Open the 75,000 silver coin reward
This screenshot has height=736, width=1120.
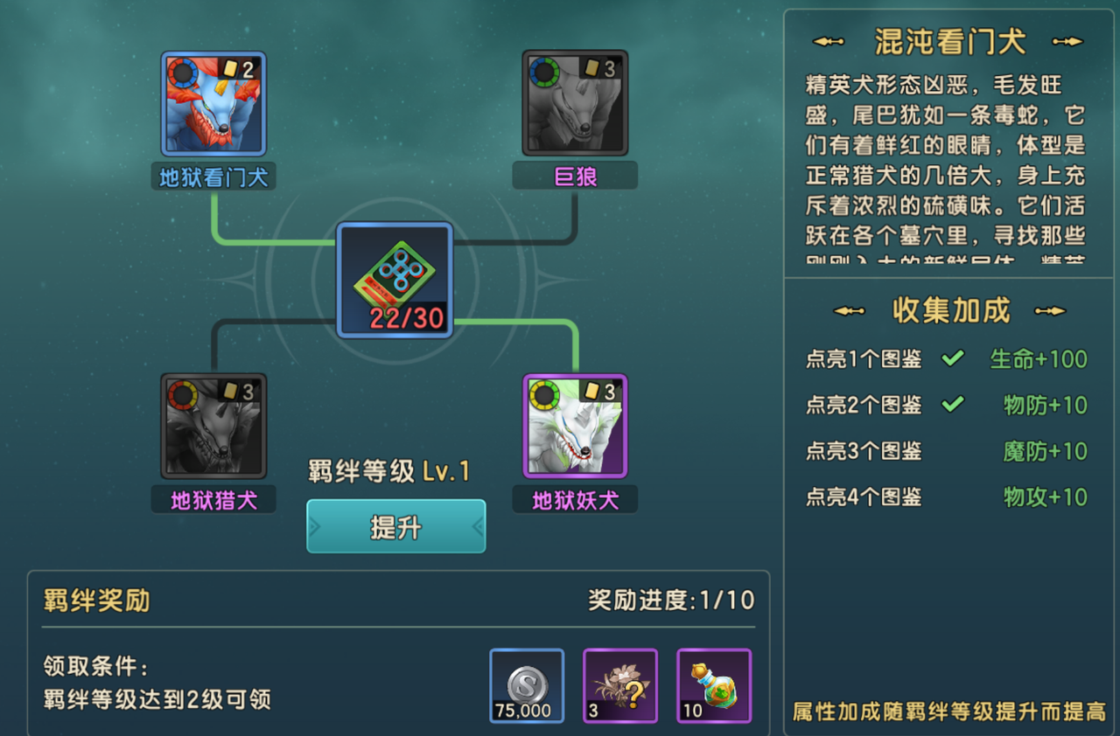click(x=527, y=685)
